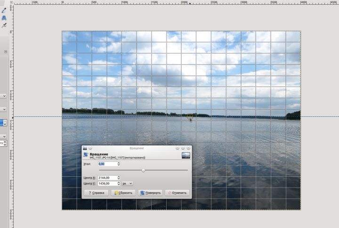The width and height of the screenshot is (339, 228).
Task: Click the Центр Y spinner arrows
Action: coord(118,183)
